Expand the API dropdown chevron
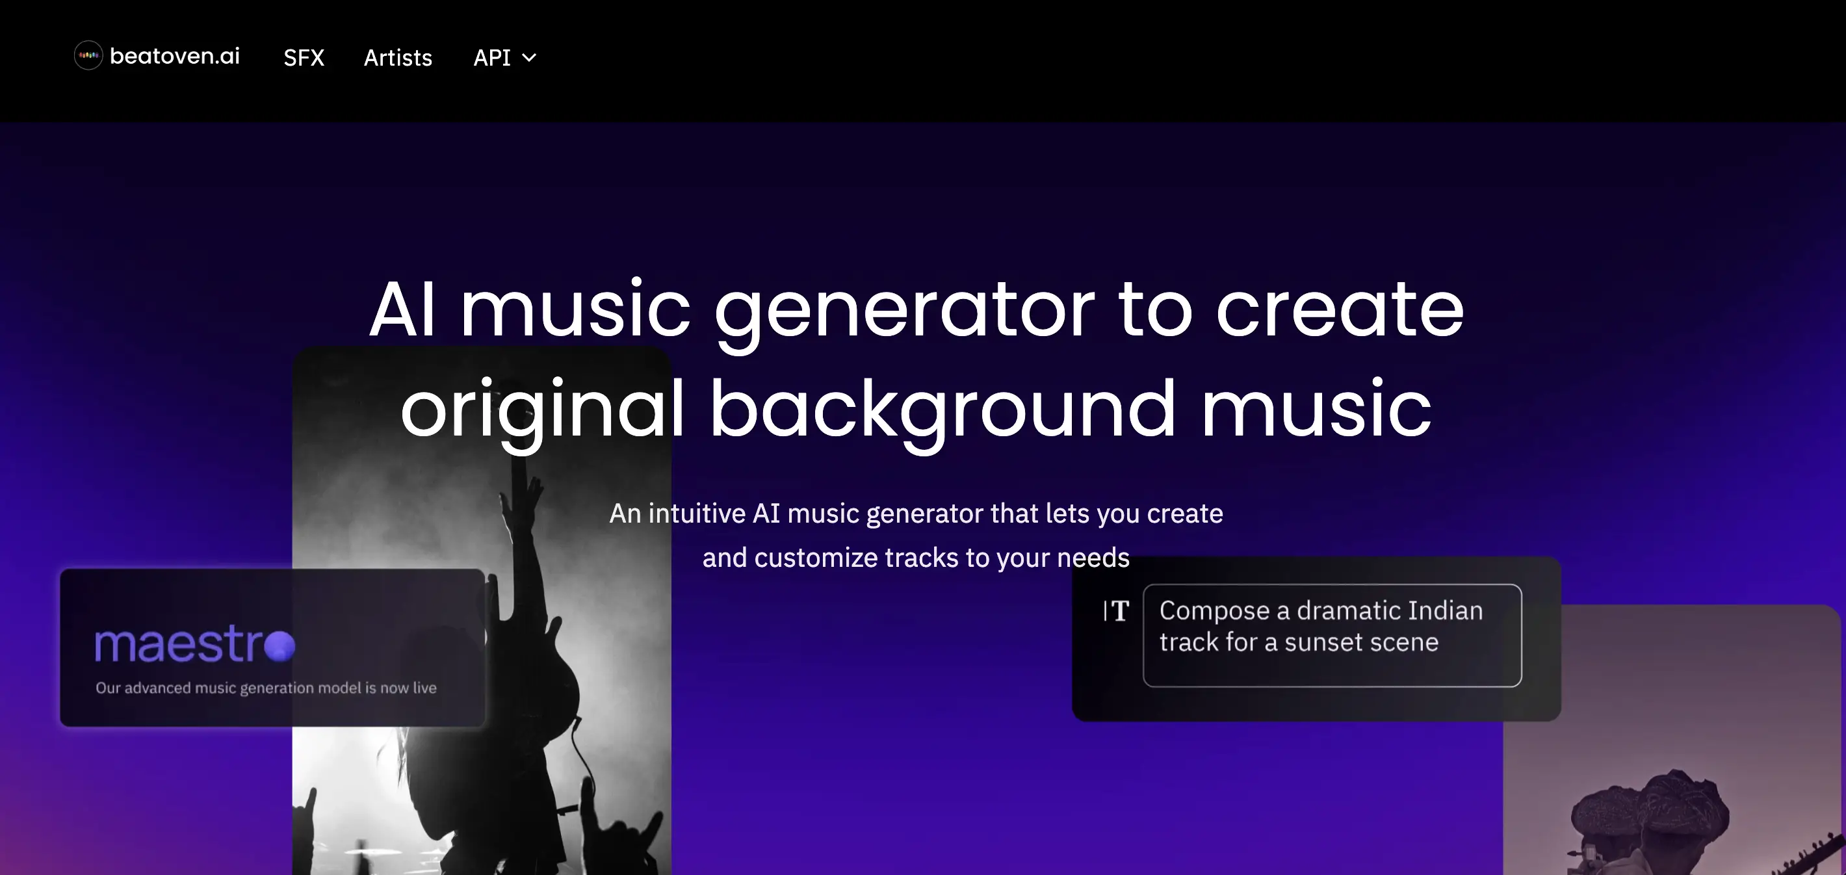The image size is (1846, 875). (x=529, y=58)
